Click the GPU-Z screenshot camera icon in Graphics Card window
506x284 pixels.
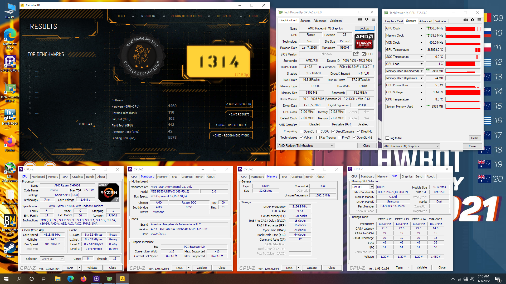point(360,19)
